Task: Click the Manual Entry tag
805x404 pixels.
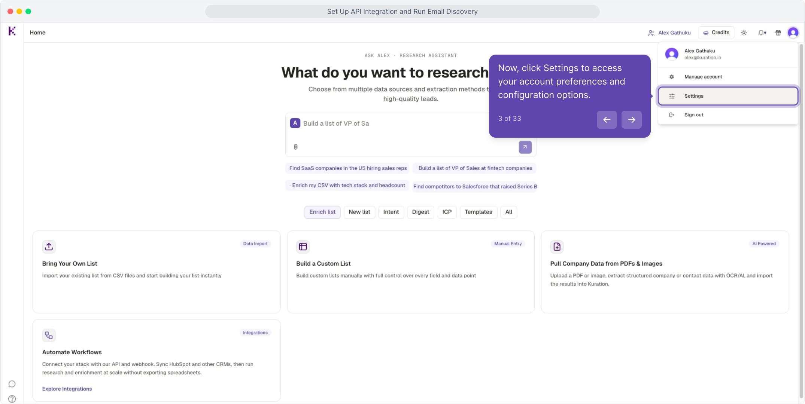Action: tap(508, 244)
